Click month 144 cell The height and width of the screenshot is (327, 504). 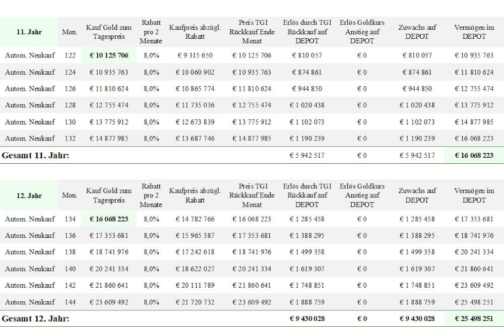coord(70,302)
